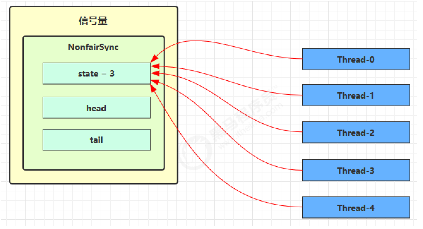Select the 'state = 3' box
This screenshot has height=229, width=423.
[x=97, y=73]
